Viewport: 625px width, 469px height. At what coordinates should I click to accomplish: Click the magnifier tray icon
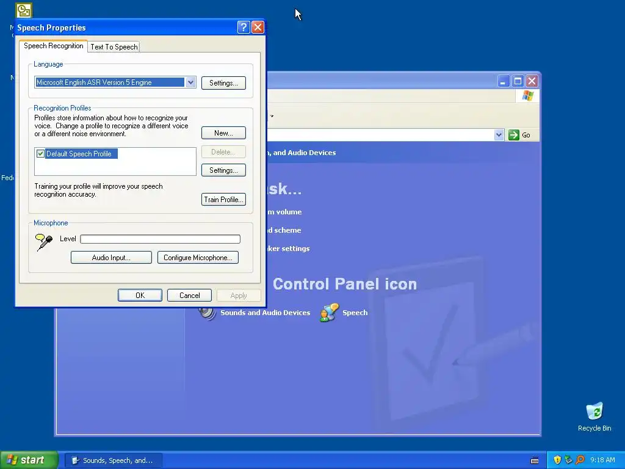tap(580, 460)
